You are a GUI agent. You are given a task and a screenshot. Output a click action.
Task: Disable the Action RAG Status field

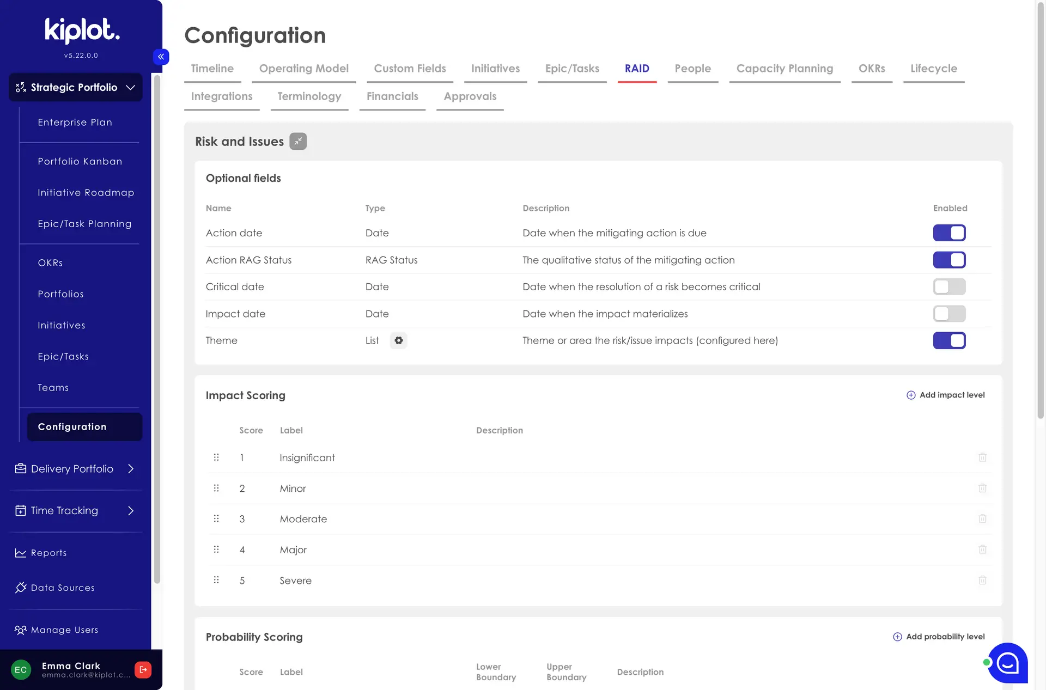tap(949, 260)
